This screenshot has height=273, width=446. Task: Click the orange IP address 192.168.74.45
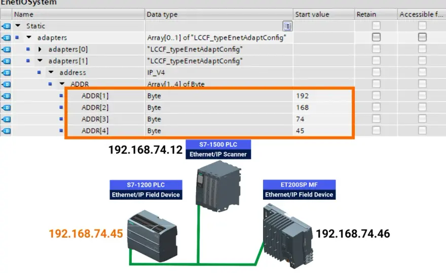pos(86,234)
